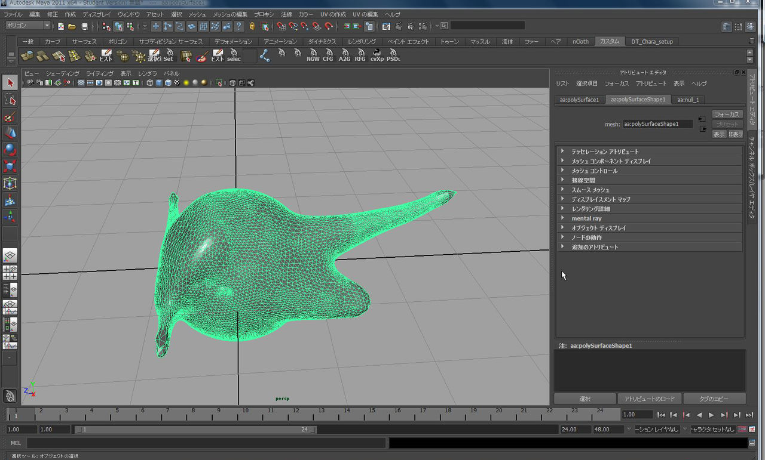
Task: Click the New scene icon
Action: 60,26
